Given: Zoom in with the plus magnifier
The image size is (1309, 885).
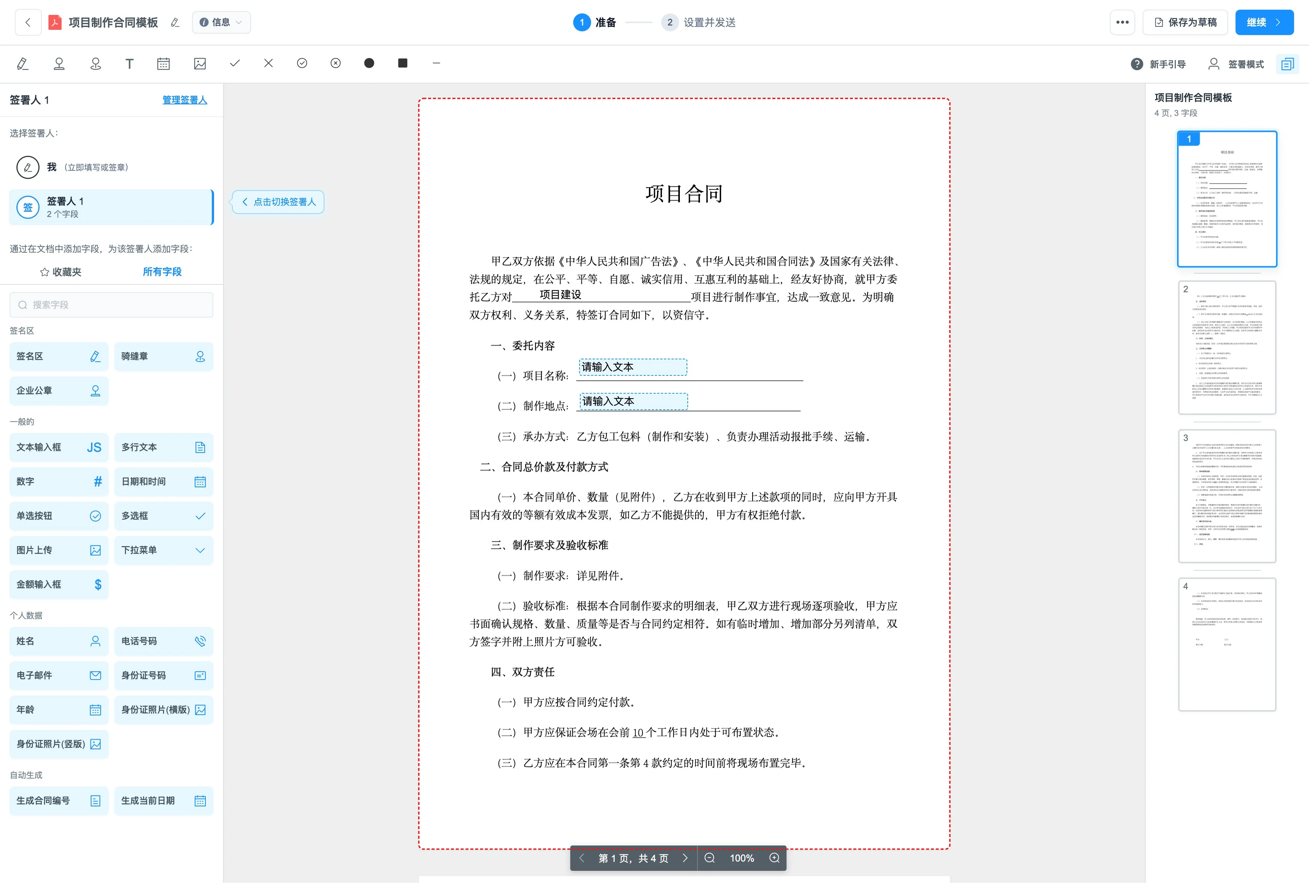Looking at the screenshot, I should click(775, 858).
